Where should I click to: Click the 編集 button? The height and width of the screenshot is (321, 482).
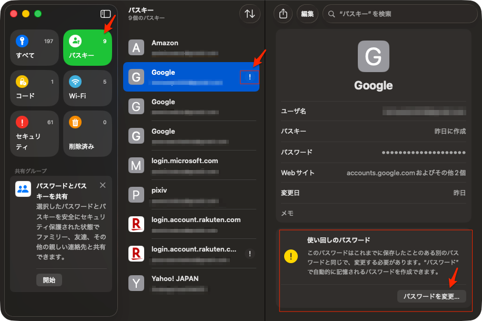click(307, 14)
